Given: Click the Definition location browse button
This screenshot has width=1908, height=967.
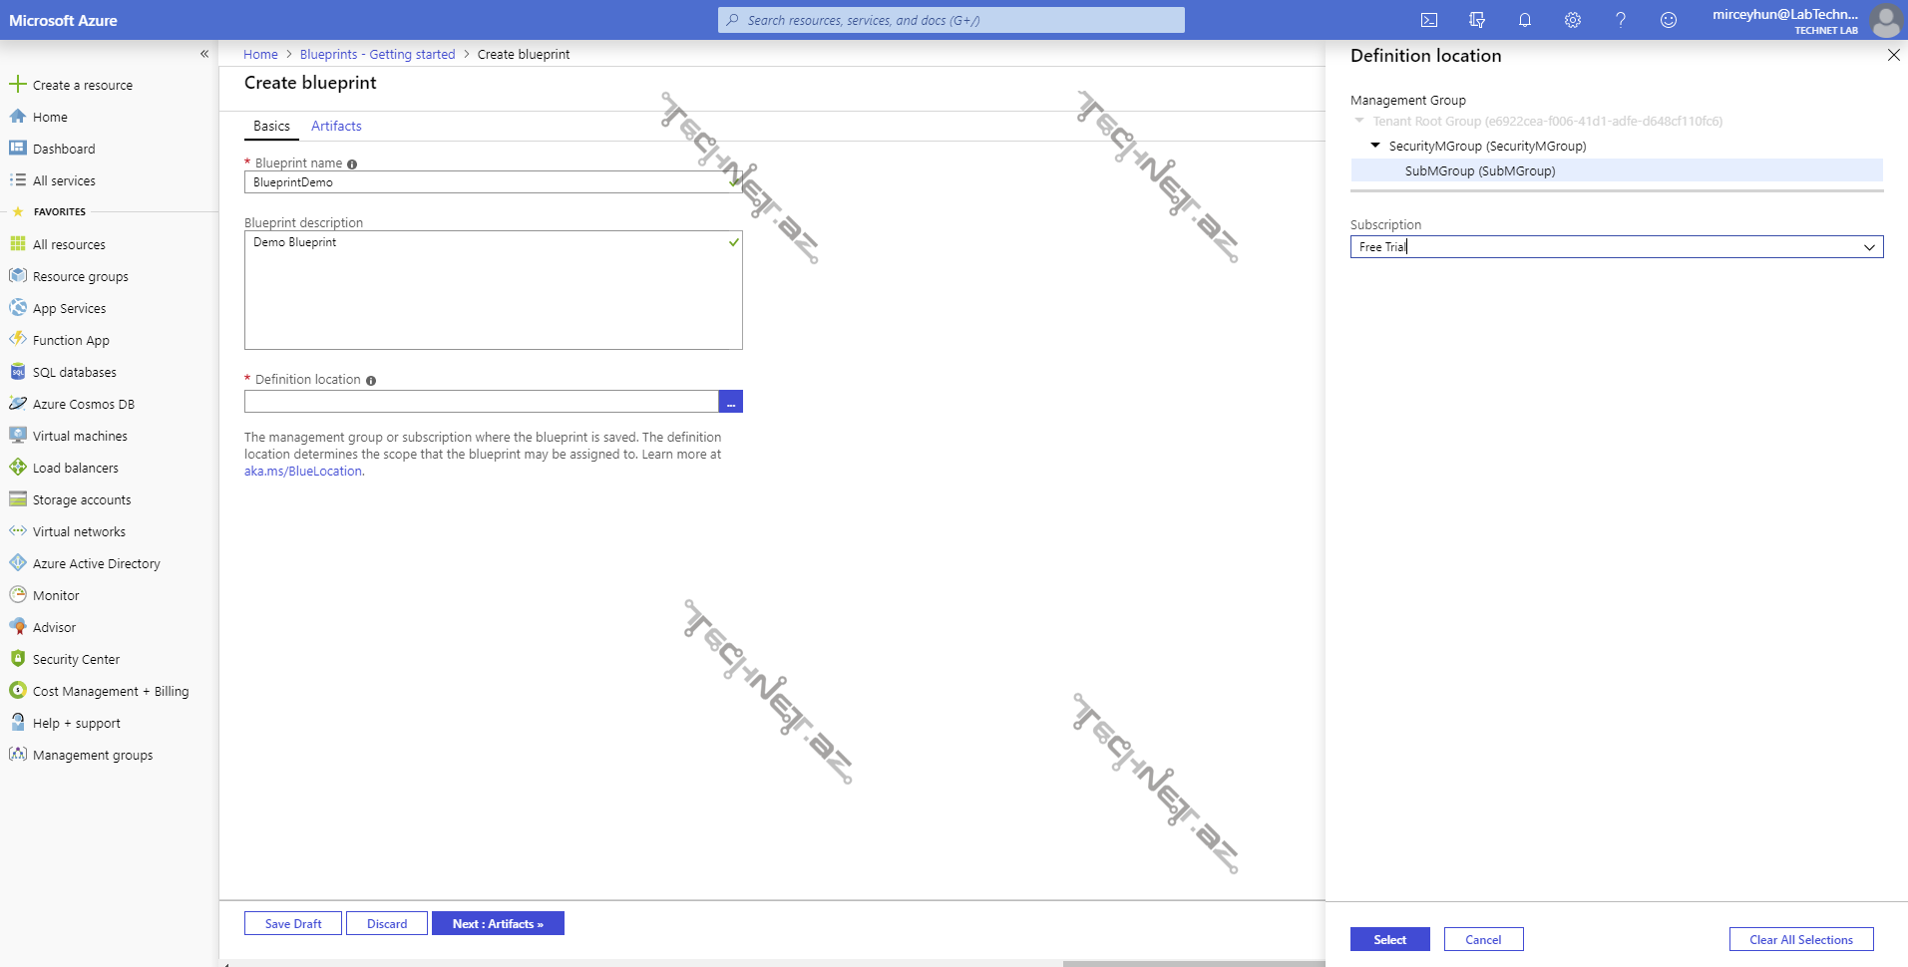Looking at the screenshot, I should coord(730,402).
